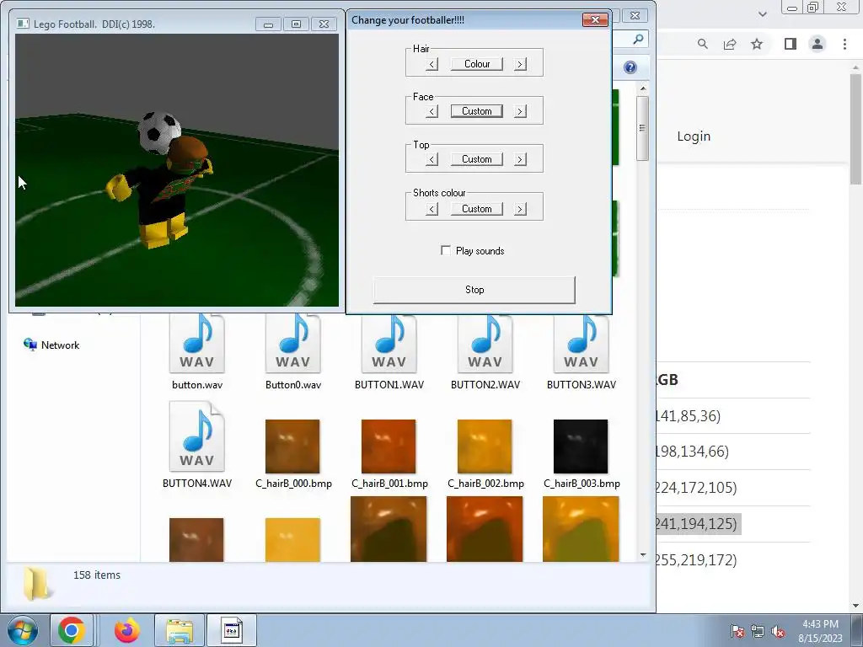This screenshot has width=863, height=647.
Task: Click the Lego Football 3D footballer view
Action: pos(177,170)
